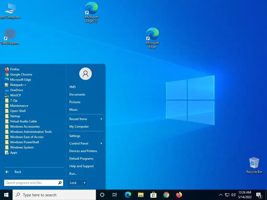Open Microsoft Store from the taskbar
This screenshot has height=200, width=267.
(x=153, y=195)
